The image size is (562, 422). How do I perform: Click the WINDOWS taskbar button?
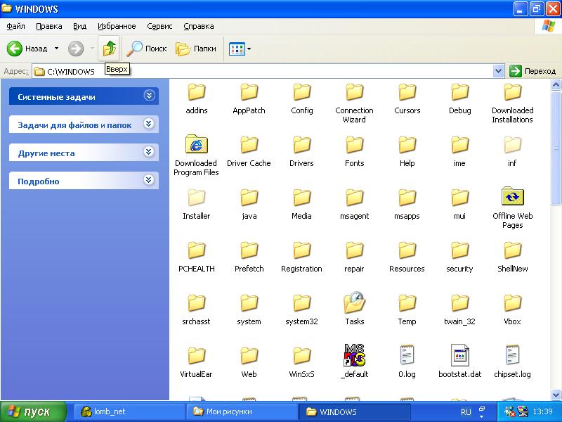click(x=354, y=411)
